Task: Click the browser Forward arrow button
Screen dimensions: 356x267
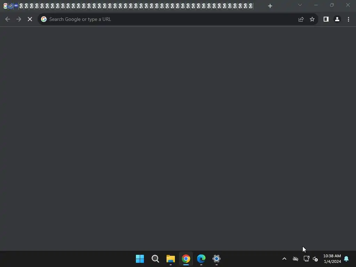Action: coord(19,19)
